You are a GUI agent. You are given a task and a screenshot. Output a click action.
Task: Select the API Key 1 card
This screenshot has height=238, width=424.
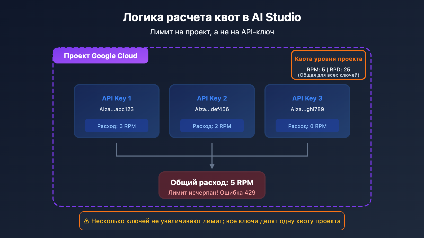coord(117,111)
